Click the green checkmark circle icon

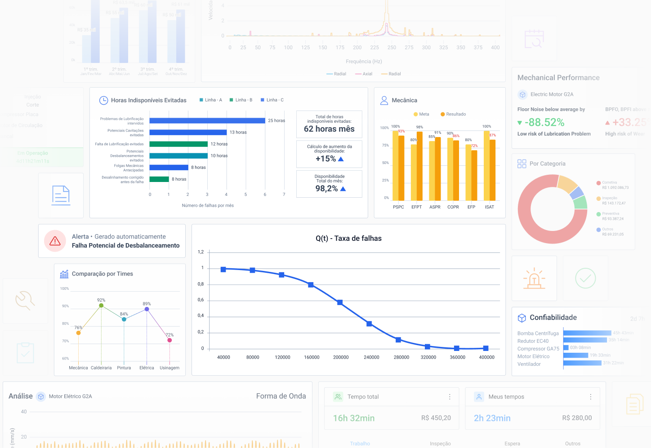(x=585, y=279)
